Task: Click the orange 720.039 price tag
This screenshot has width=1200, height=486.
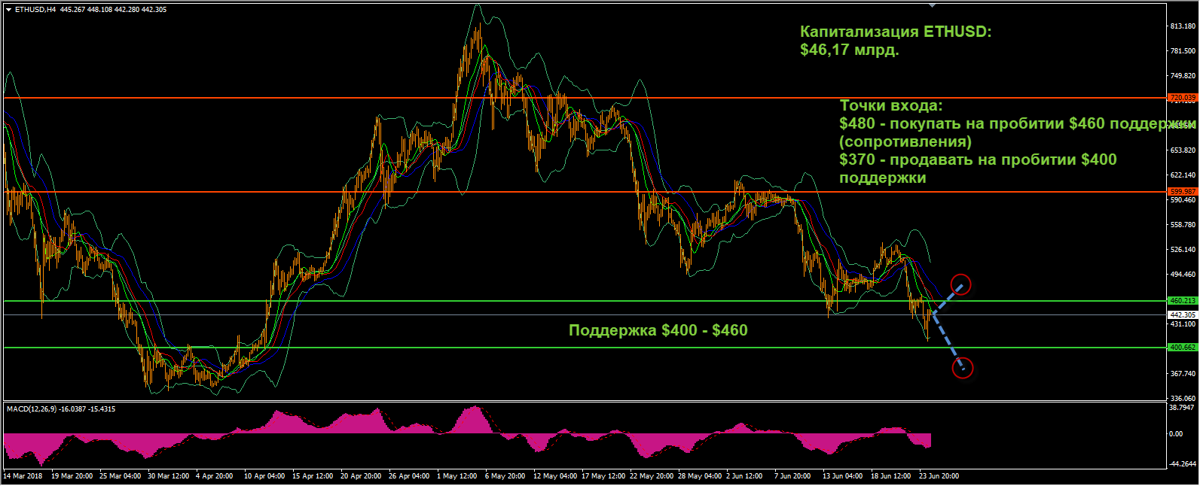Action: pos(1182,98)
